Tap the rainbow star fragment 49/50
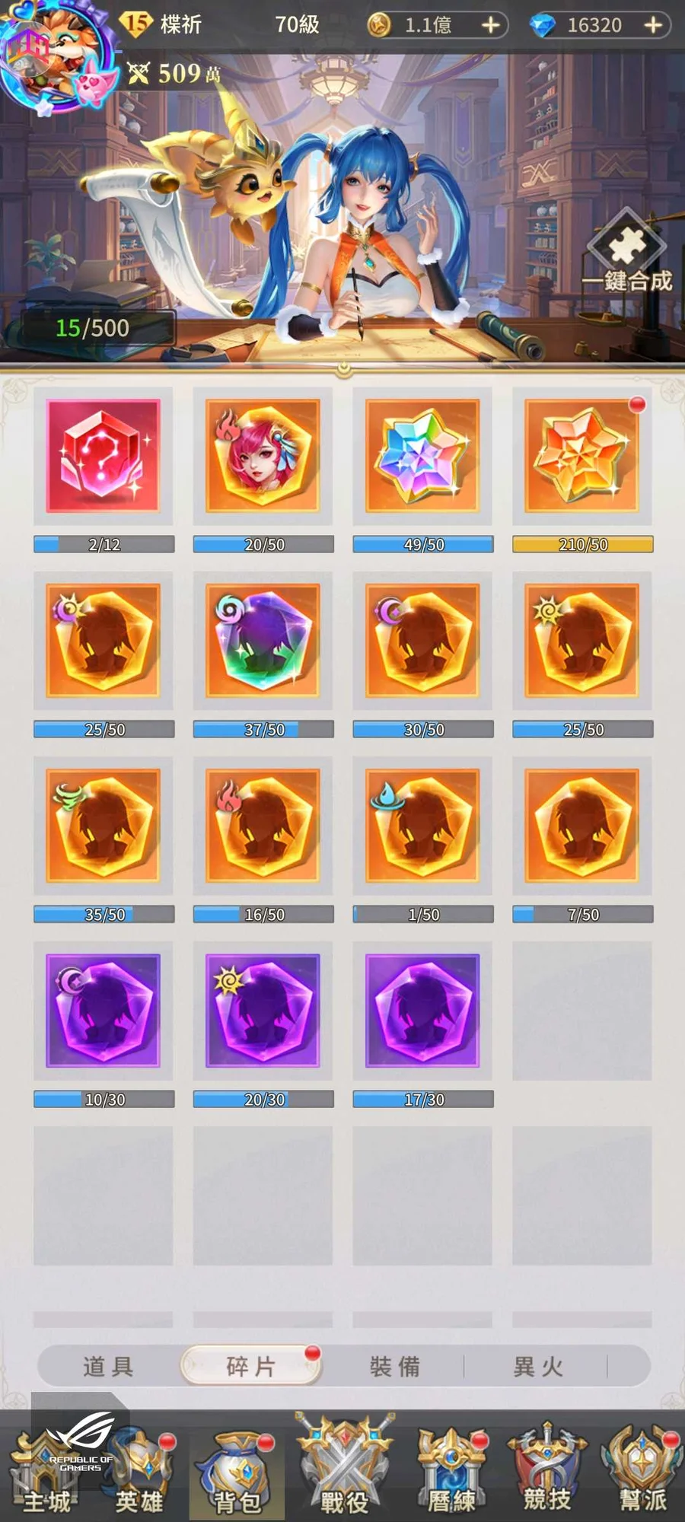 click(423, 455)
